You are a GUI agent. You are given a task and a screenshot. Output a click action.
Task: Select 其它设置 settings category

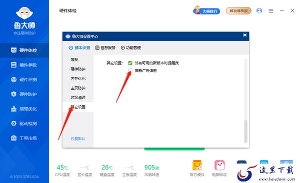click(78, 107)
